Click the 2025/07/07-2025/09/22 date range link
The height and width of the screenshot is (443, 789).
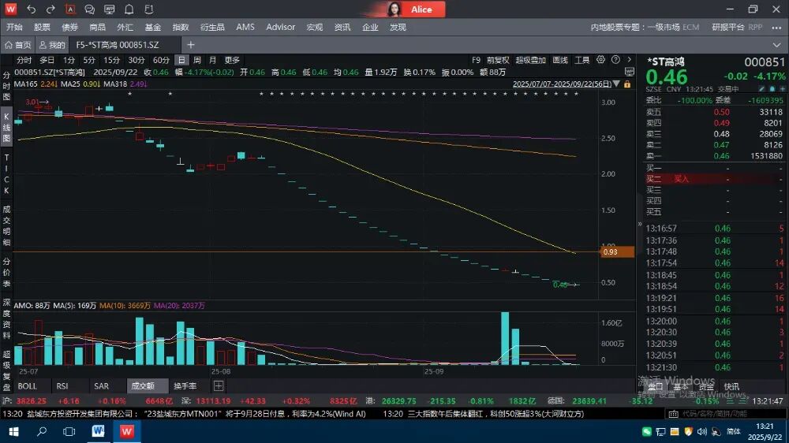click(562, 84)
